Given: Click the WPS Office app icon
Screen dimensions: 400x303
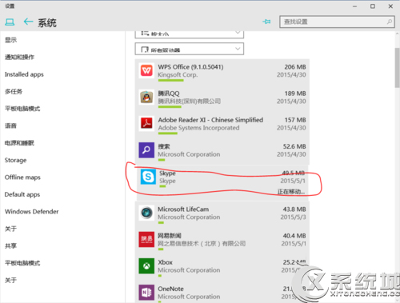Looking at the screenshot, I should point(146,70).
